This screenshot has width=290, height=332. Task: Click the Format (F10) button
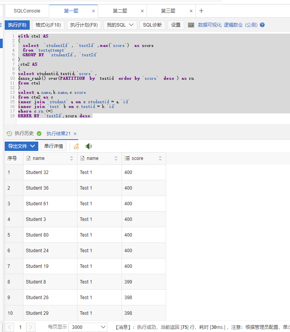48,25
